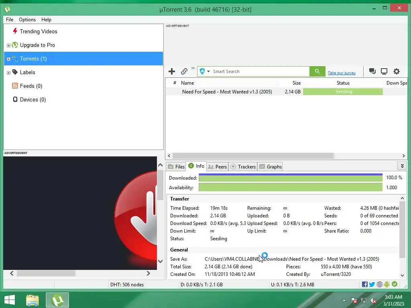The image size is (411, 308).
Task: Open the Smart Search provider dropdown
Action: 208,71
